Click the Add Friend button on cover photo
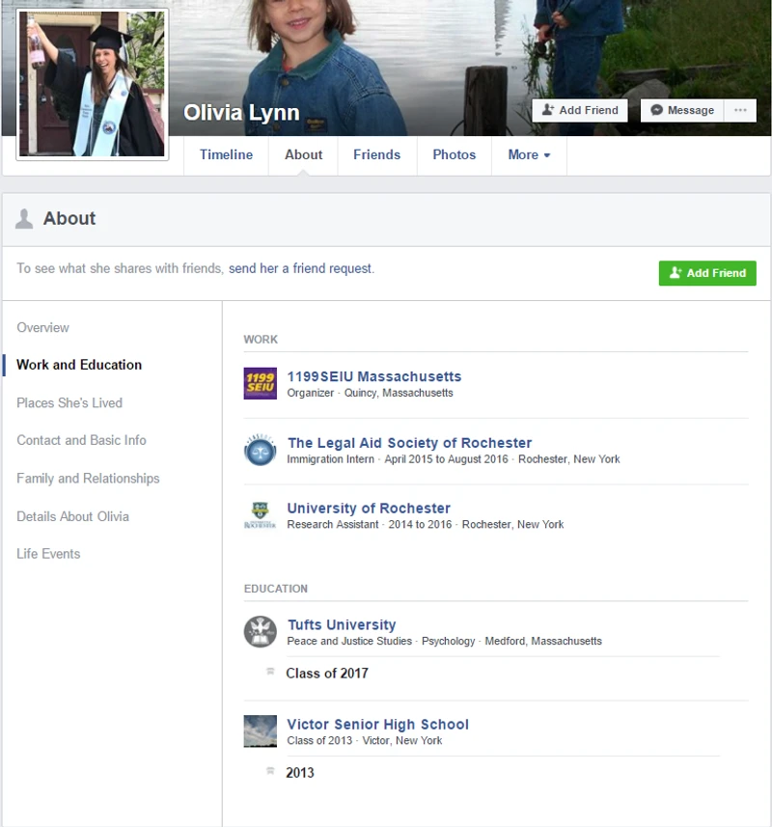 [580, 110]
